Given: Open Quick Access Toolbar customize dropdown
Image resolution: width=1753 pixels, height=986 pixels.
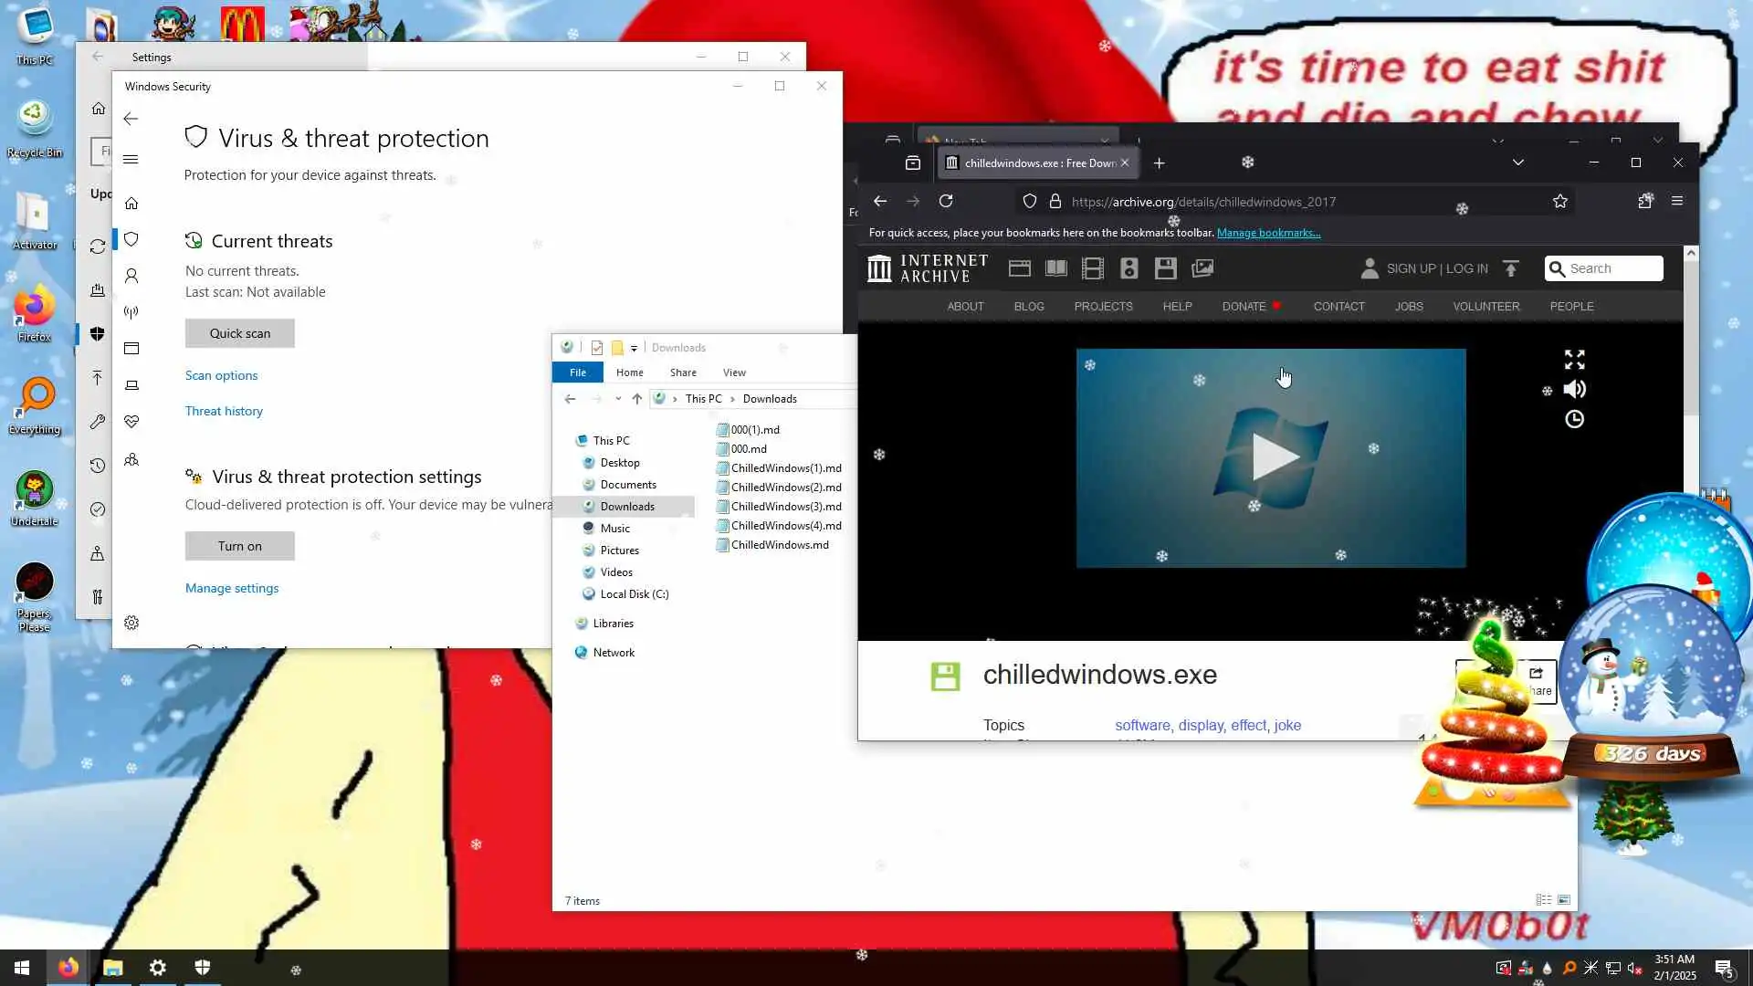Looking at the screenshot, I should 634,348.
